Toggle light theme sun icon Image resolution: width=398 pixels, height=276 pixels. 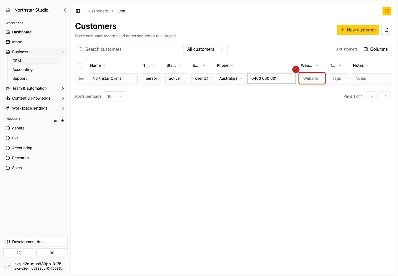[52, 253]
